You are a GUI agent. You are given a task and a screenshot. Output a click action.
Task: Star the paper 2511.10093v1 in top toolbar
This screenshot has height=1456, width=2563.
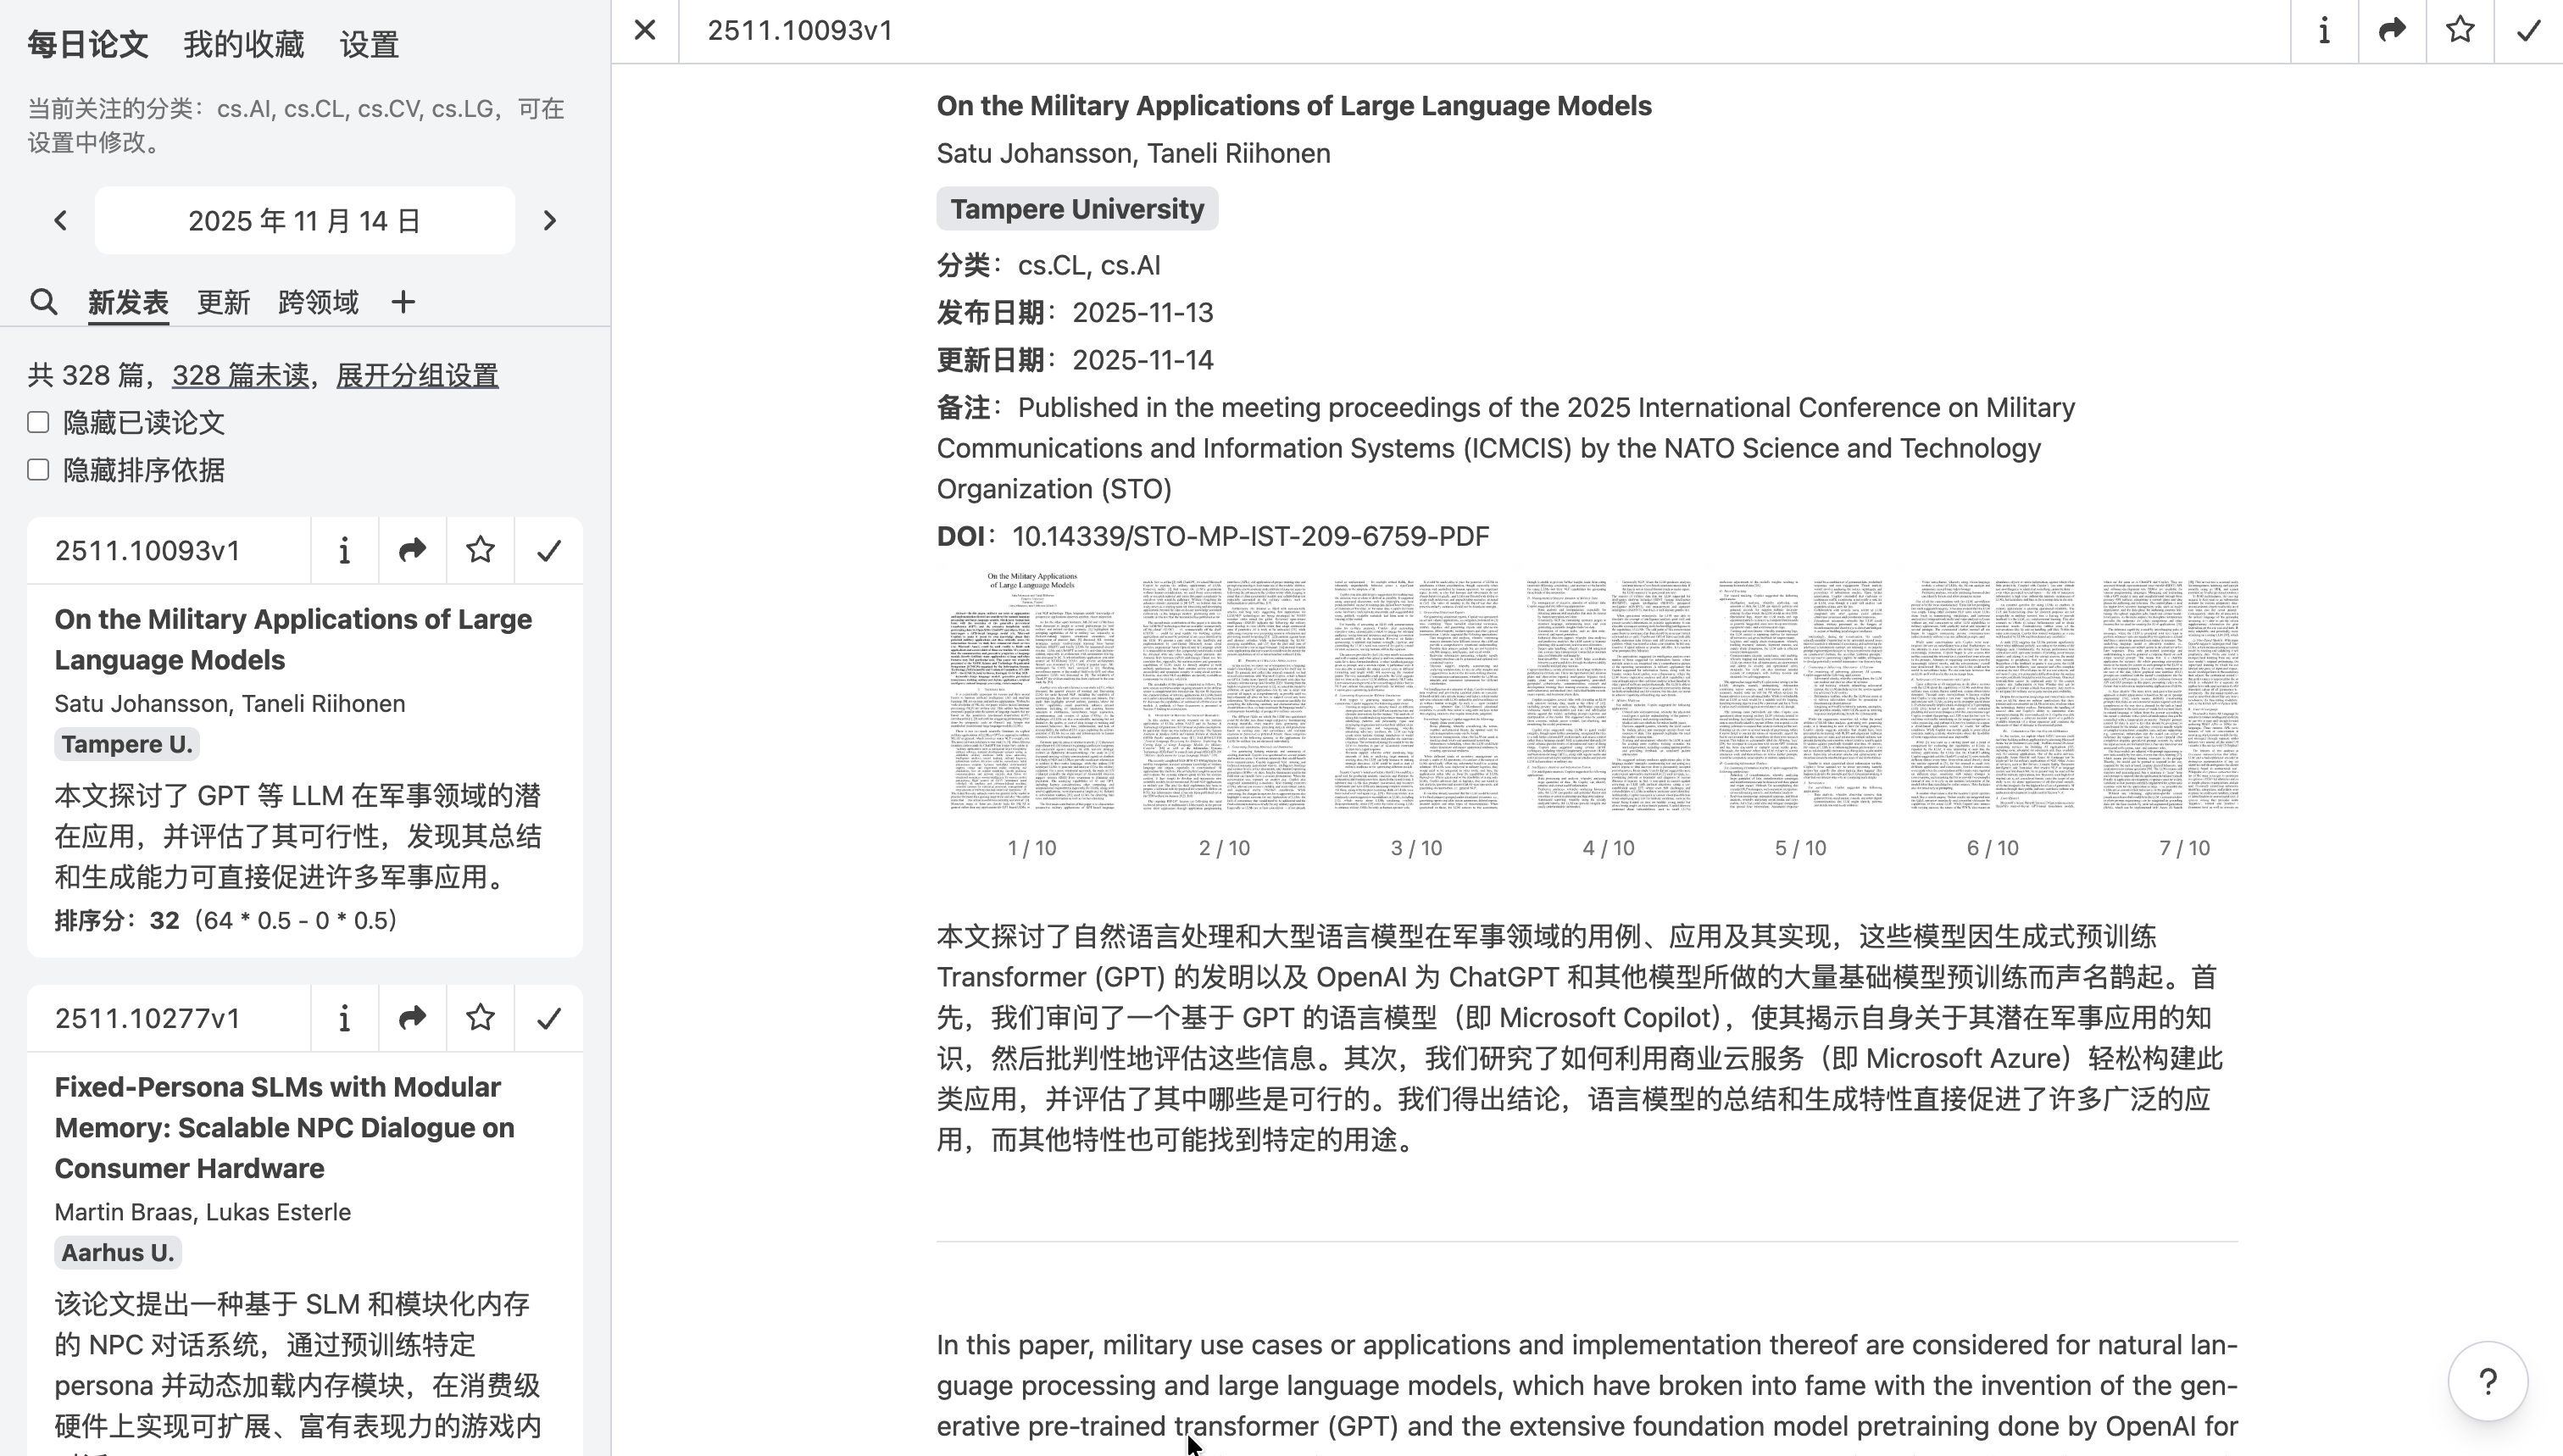tap(2460, 30)
